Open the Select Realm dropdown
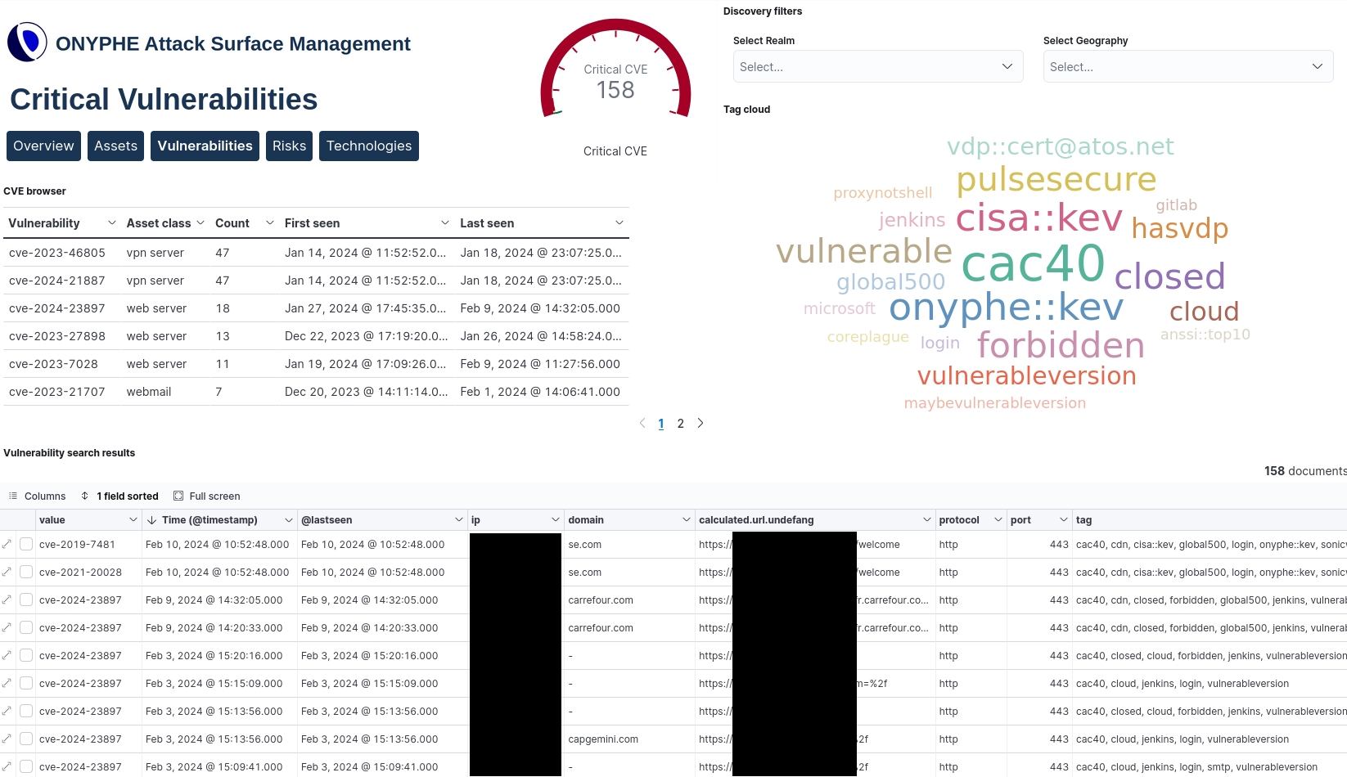The width and height of the screenshot is (1347, 777). (878, 66)
